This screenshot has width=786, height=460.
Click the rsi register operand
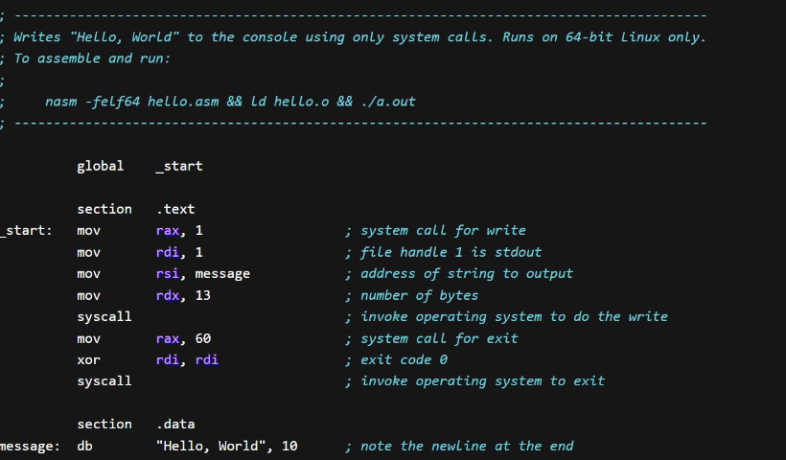(x=168, y=273)
